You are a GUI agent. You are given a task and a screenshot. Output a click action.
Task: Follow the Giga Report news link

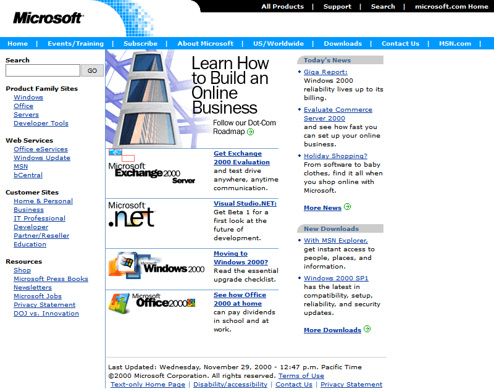(x=325, y=72)
